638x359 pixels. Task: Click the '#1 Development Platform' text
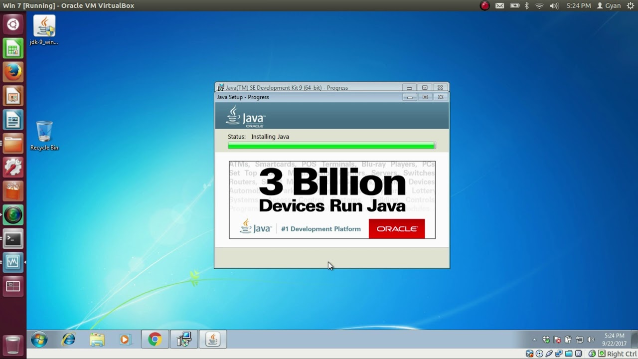[x=321, y=229]
